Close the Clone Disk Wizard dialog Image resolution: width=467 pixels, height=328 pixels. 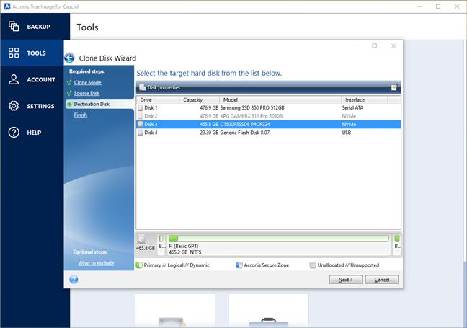click(x=393, y=45)
